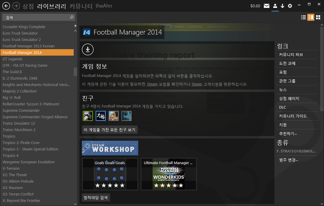
Task: Select X: Beyond the Frontier
Action: [x=21, y=201]
